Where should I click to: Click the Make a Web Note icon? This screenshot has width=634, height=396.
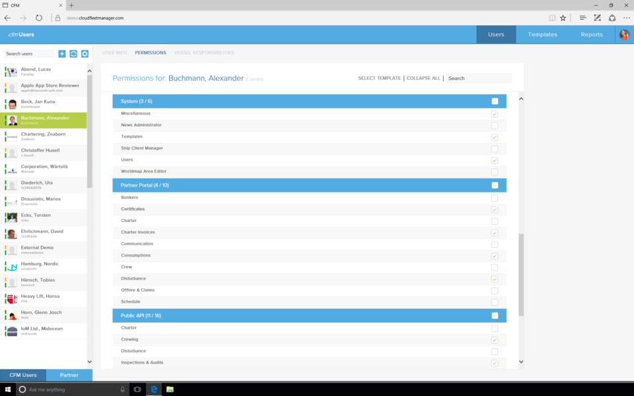598,18
